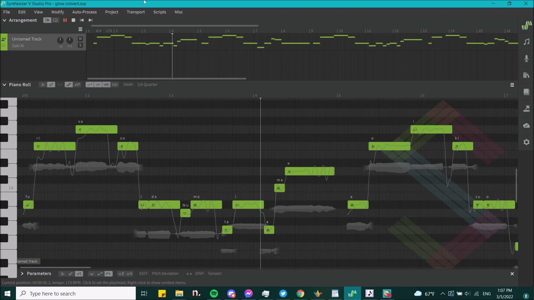Open the Modify menu
534x300 pixels.
pyautogui.click(x=58, y=12)
